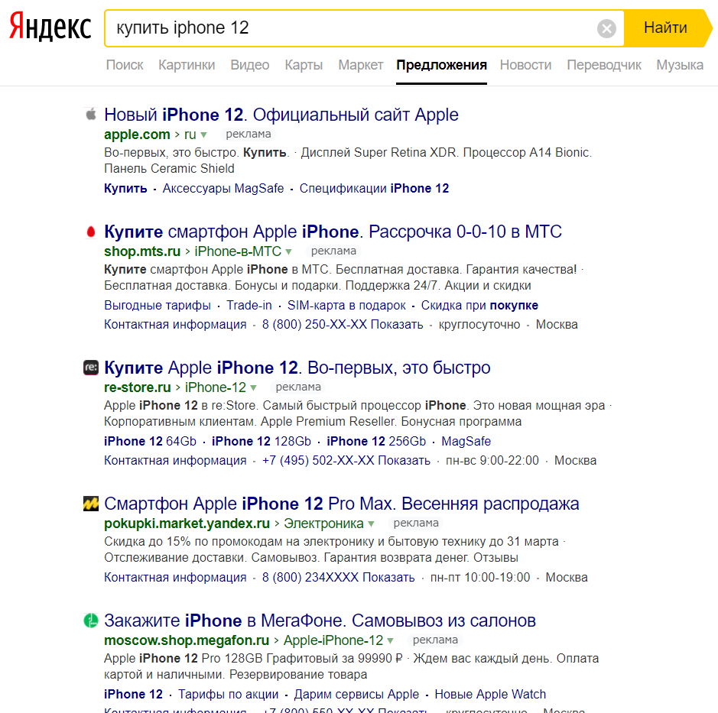
Task: Open Контактная информация under re:Store result
Action: tap(175, 460)
